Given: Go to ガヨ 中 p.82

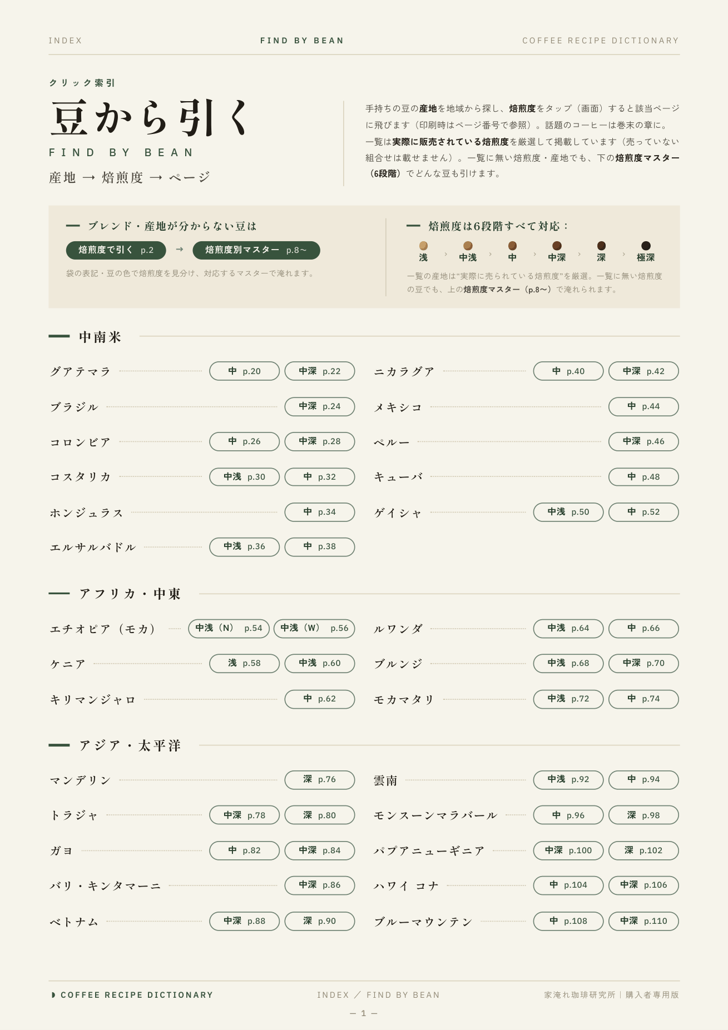Looking at the screenshot, I should tap(244, 850).
